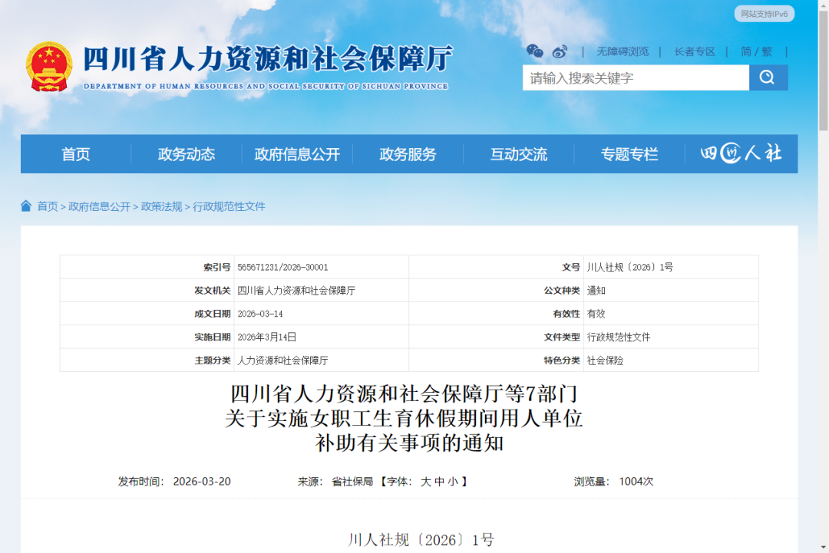Click the scrollbar up arrow
Screen dimensions: 829x553
coord(823,7)
